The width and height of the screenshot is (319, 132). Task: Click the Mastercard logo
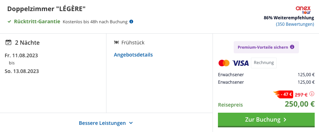pos(224,63)
